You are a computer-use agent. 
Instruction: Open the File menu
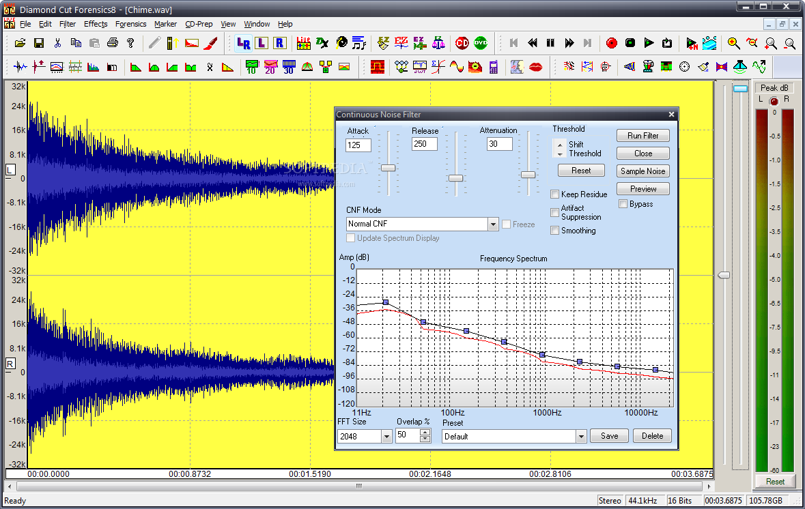point(25,24)
